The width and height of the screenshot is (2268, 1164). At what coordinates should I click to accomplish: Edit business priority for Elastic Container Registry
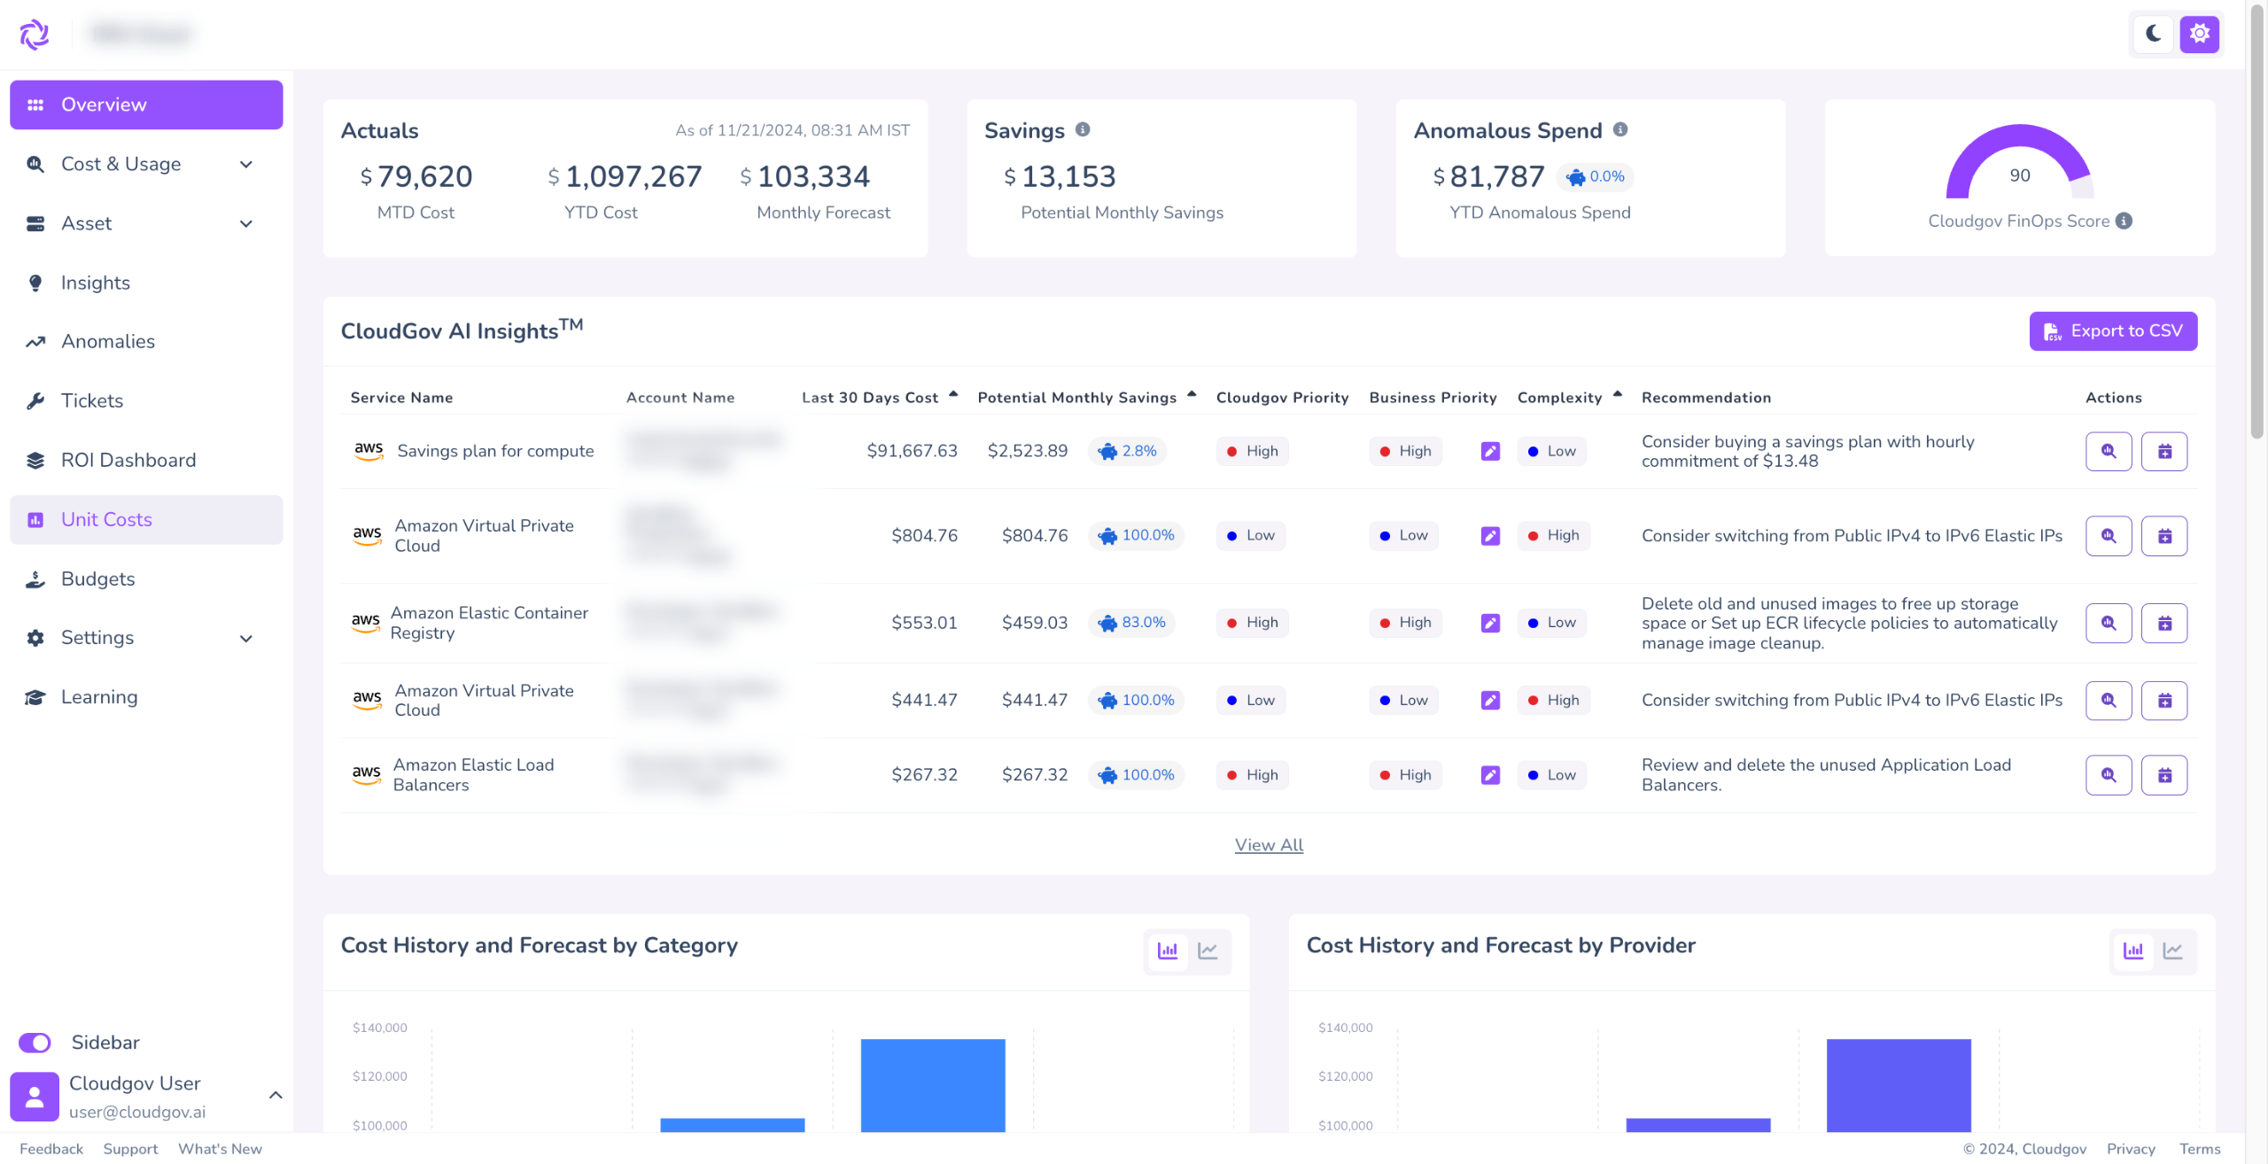tap(1490, 623)
